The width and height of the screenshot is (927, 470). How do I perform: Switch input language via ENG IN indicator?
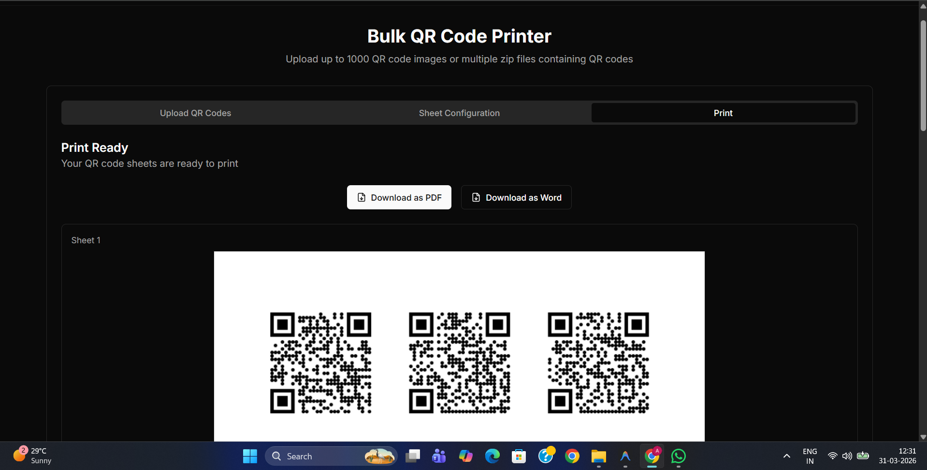click(x=810, y=455)
